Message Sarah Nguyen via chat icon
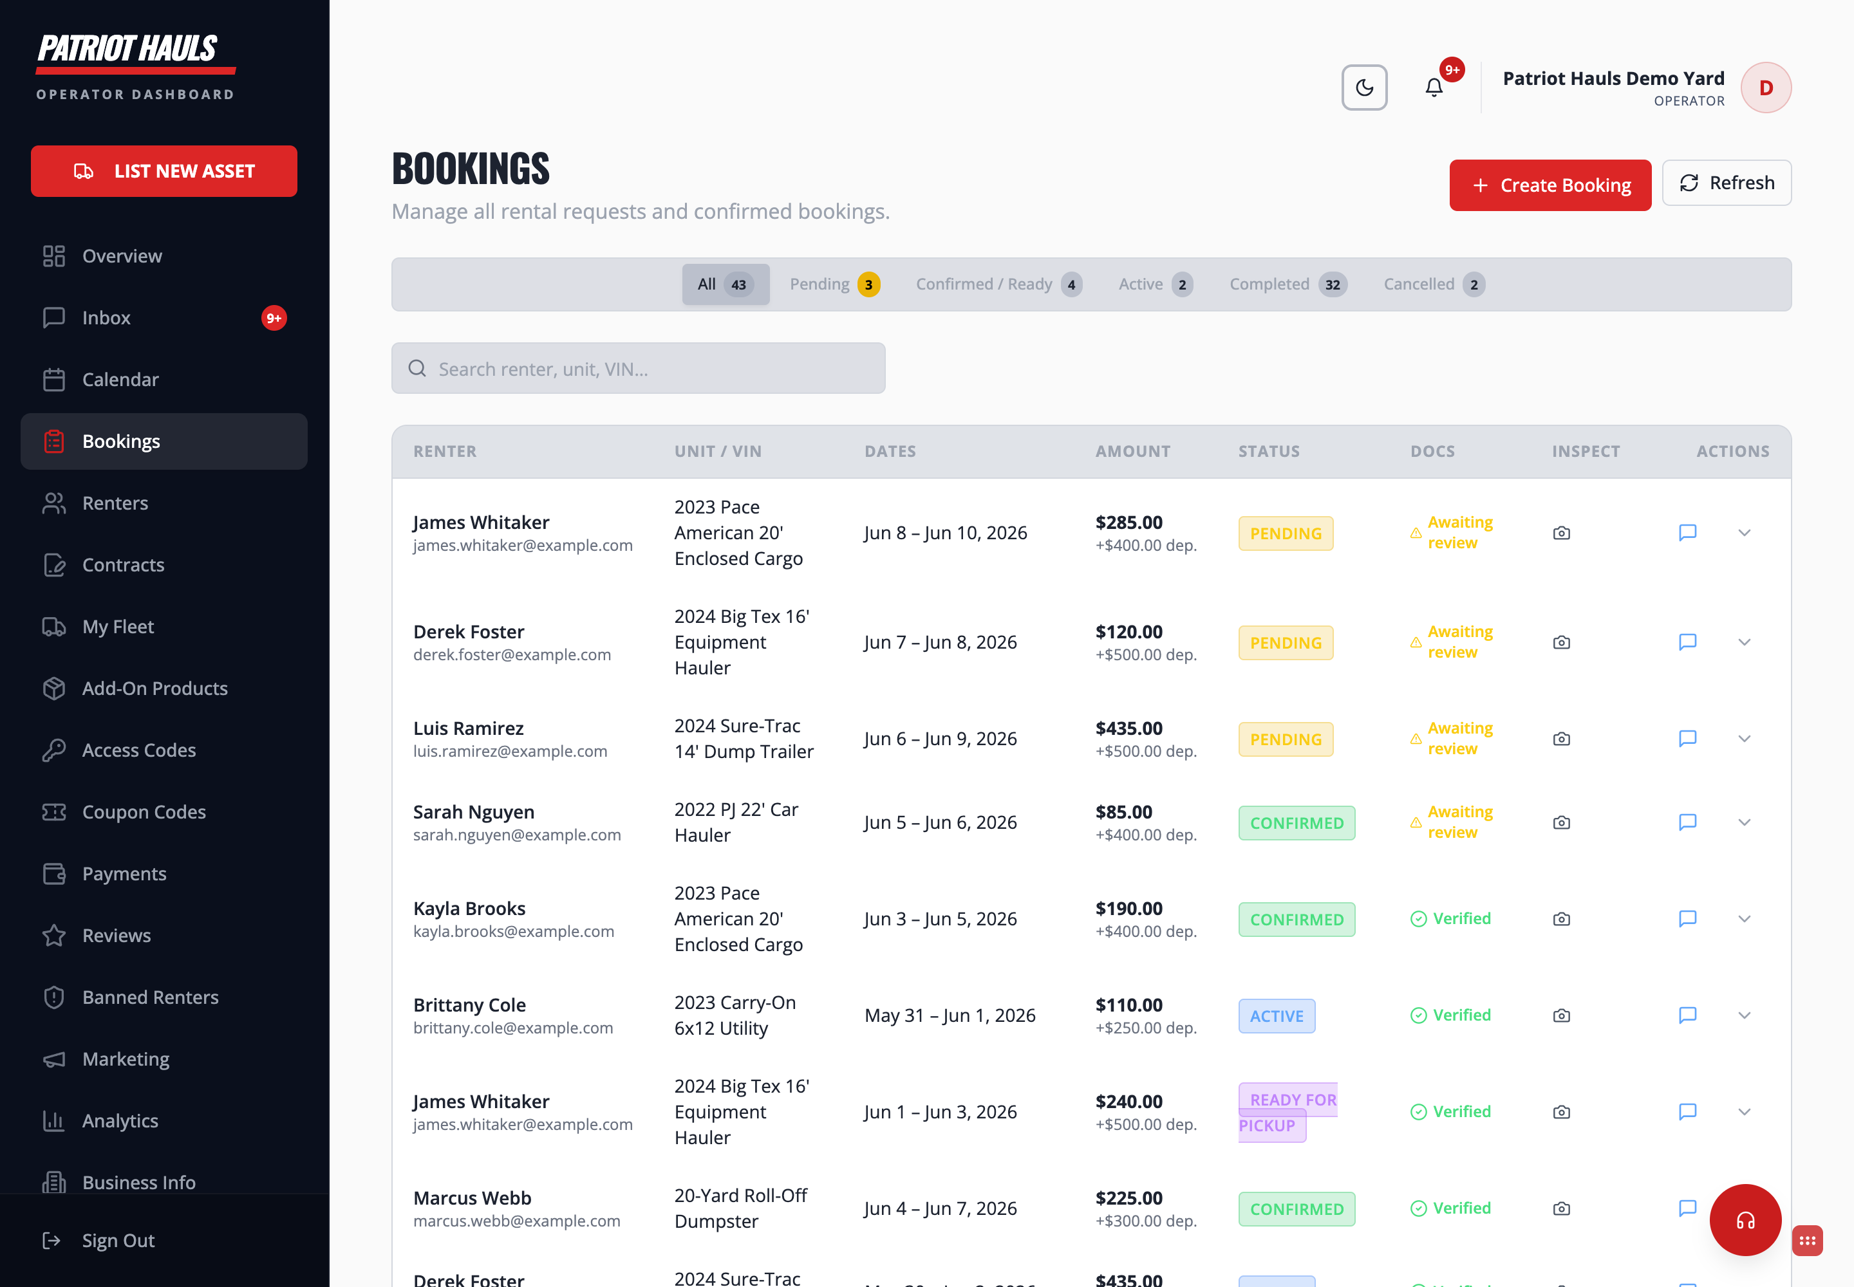 click(x=1687, y=822)
